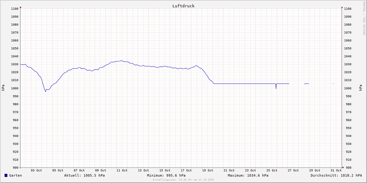The image size is (367, 183).
Task: Select the 11 Oct date label
Action: pos(122,170)
